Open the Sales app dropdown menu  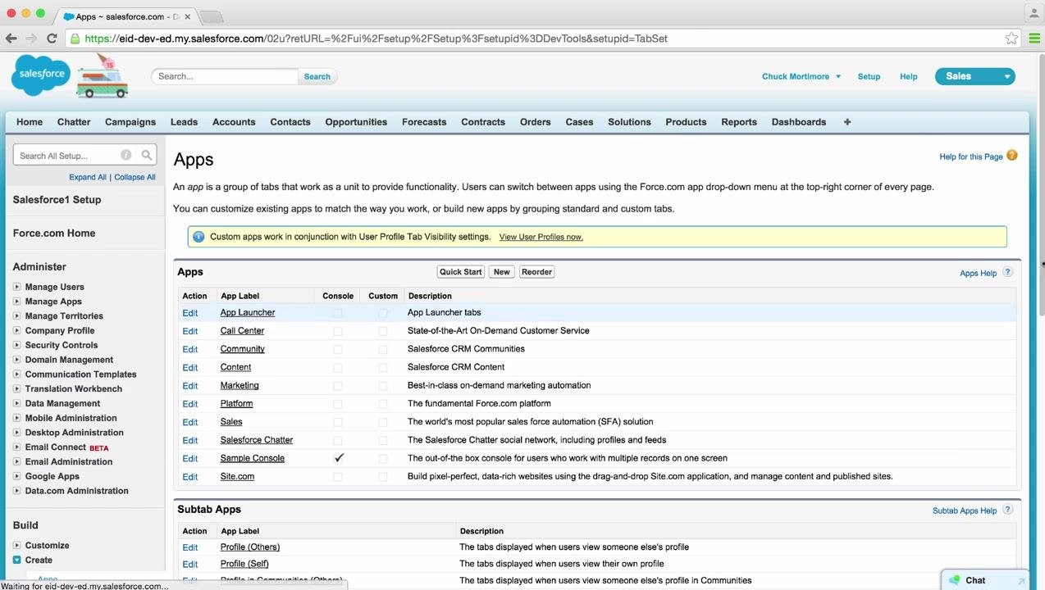pyautogui.click(x=974, y=76)
